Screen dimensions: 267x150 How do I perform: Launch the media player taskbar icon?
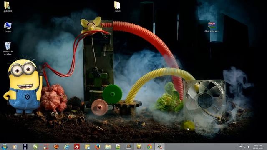[x=15, y=147]
